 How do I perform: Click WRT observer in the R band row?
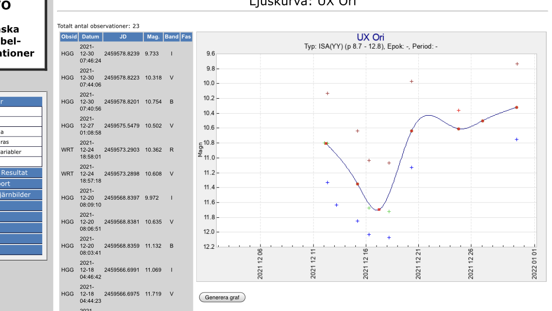point(68,150)
